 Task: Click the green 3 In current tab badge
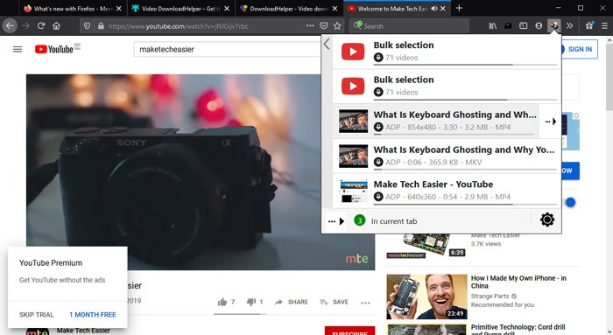pos(359,220)
